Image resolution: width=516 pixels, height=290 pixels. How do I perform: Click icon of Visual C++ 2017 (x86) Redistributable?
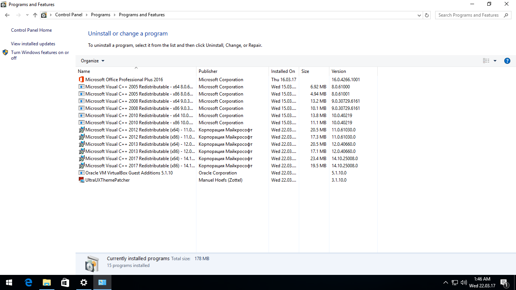[81, 166]
